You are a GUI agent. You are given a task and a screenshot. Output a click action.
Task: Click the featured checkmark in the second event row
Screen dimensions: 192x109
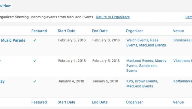35,61
